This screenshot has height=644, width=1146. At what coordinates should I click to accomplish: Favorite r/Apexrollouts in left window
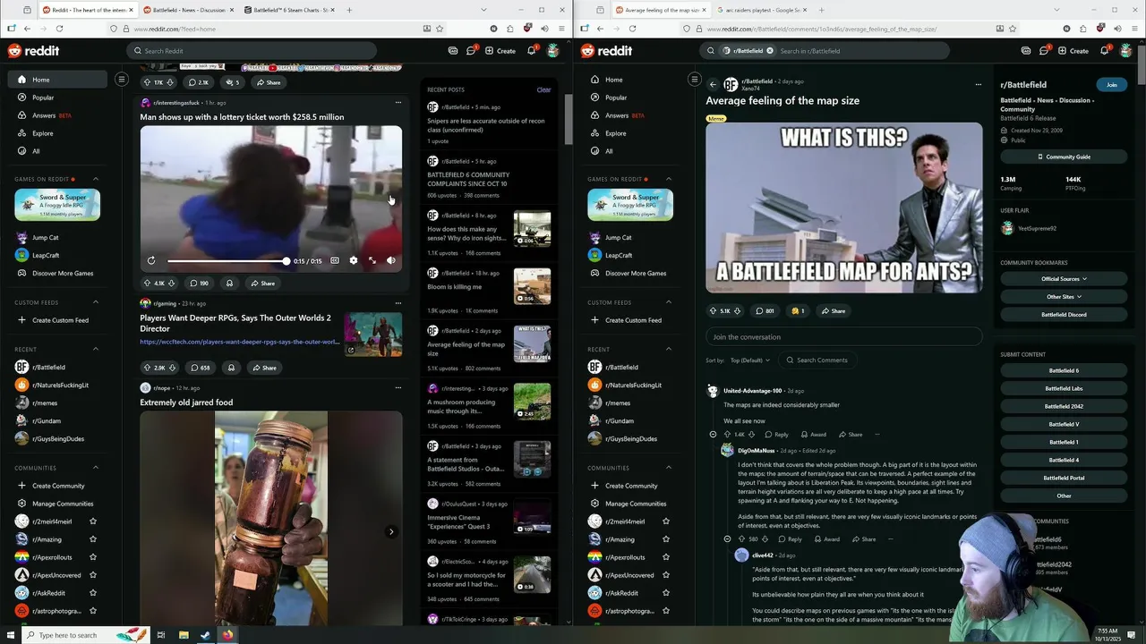[93, 557]
